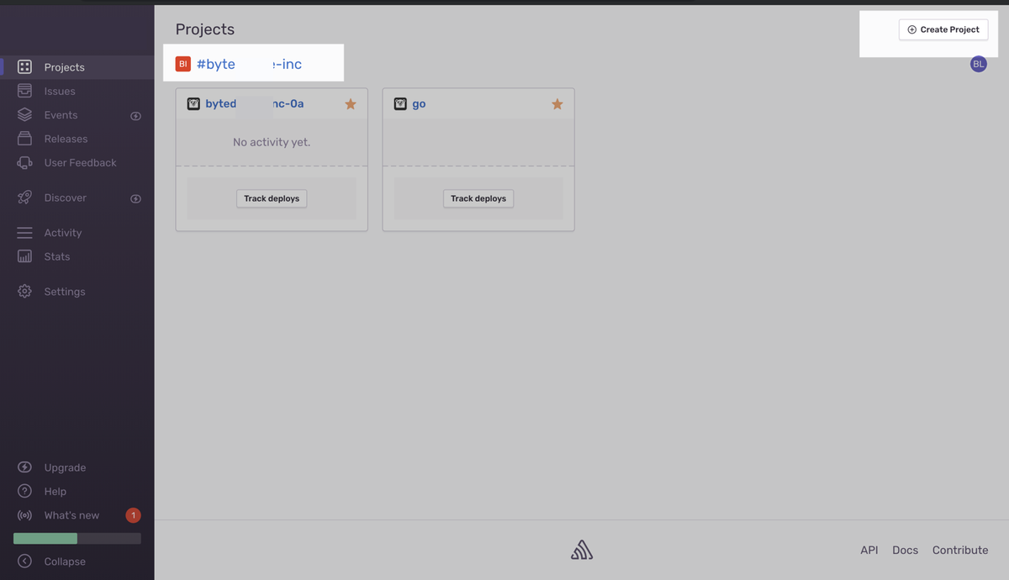Screen dimensions: 1009x580
Task: Open Issues via its sidebar icon
Action: (24, 91)
